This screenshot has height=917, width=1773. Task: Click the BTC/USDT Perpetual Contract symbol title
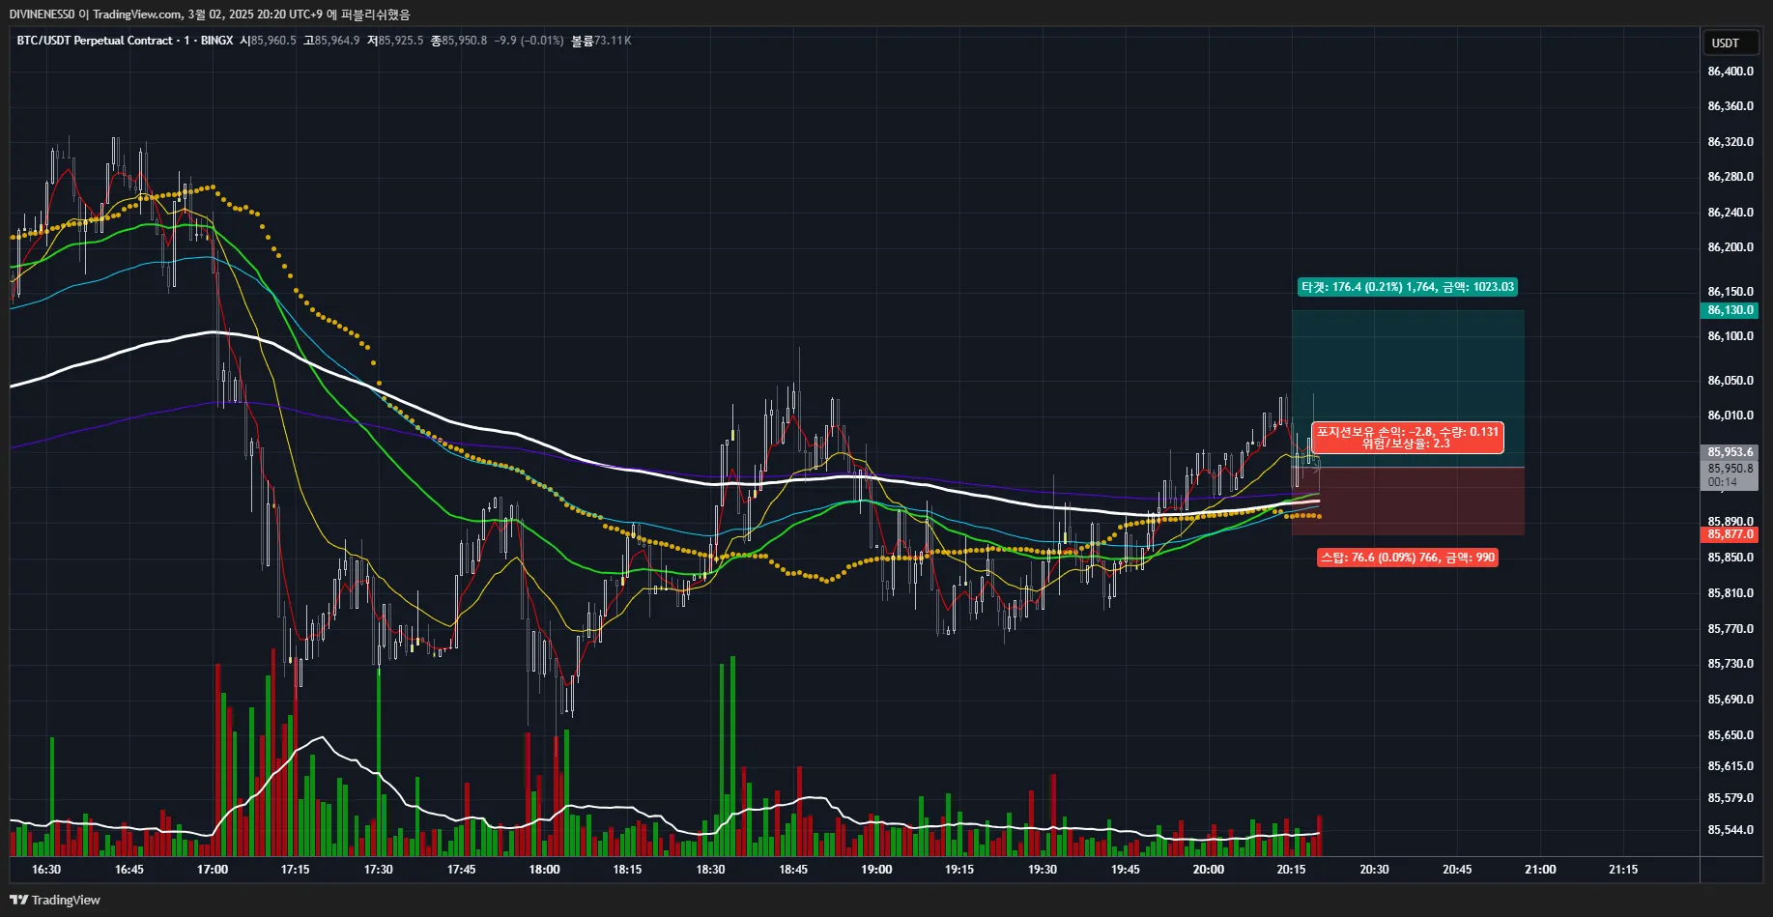pos(95,41)
